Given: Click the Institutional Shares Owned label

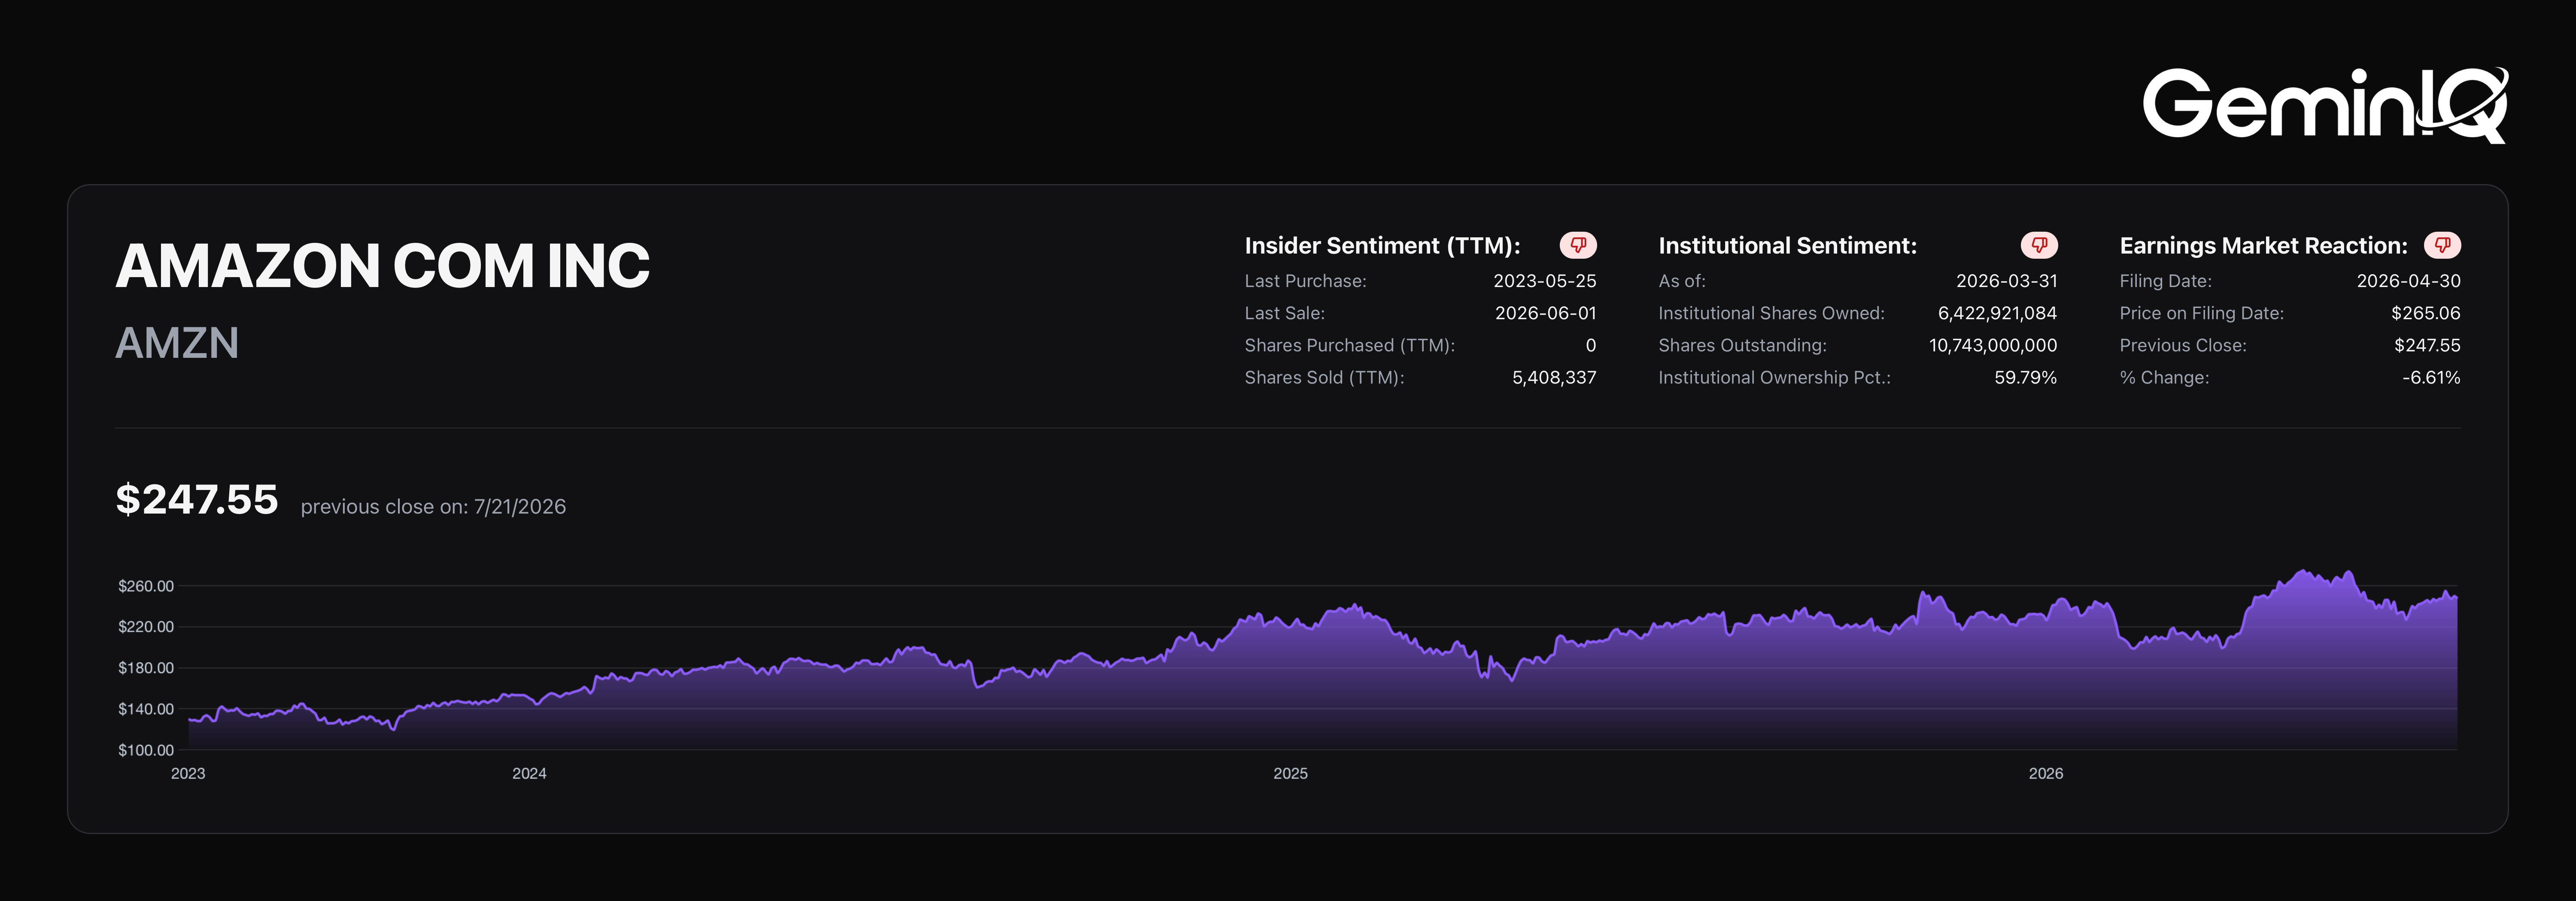Looking at the screenshot, I should (1771, 313).
